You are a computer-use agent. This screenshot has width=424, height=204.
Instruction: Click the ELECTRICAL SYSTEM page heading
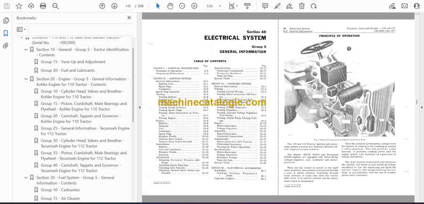tap(235, 38)
